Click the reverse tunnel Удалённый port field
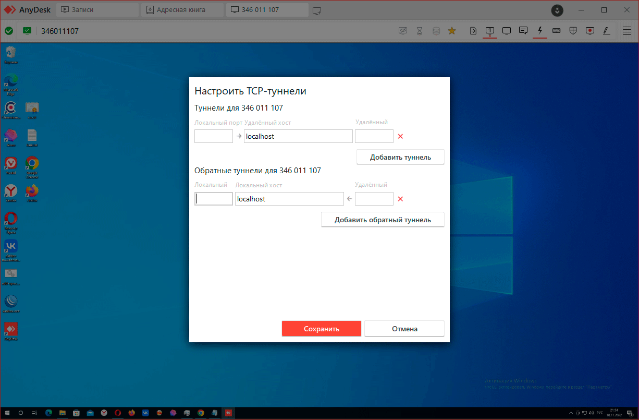639x420 pixels. tap(374, 199)
